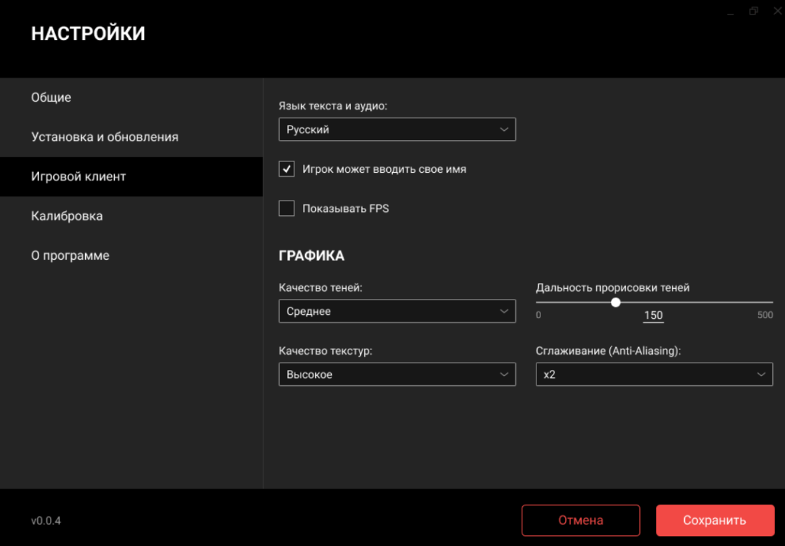Open the О программе page

[70, 256]
